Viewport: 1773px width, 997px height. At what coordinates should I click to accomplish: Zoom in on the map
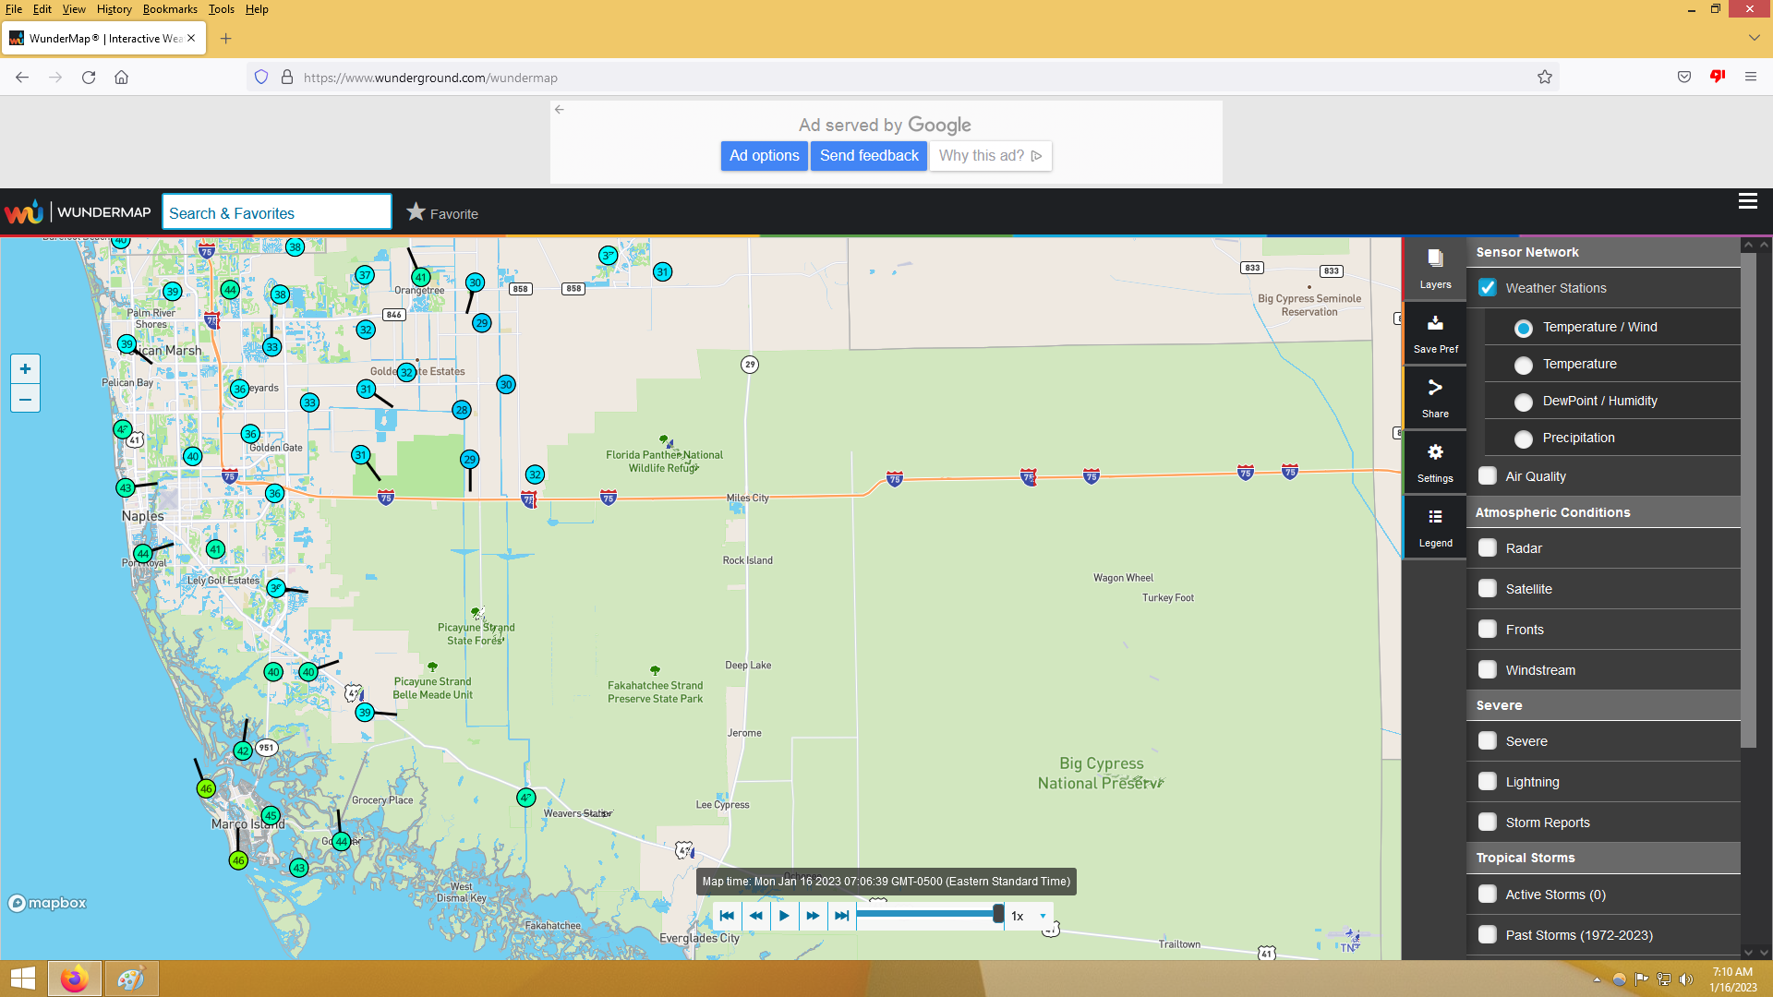(25, 369)
